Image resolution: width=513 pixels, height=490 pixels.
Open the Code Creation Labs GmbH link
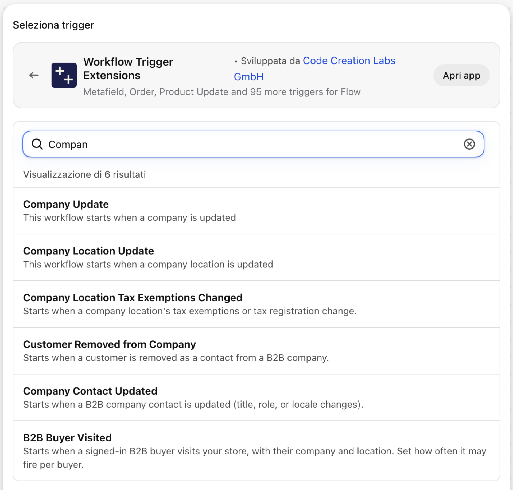pyautogui.click(x=315, y=69)
